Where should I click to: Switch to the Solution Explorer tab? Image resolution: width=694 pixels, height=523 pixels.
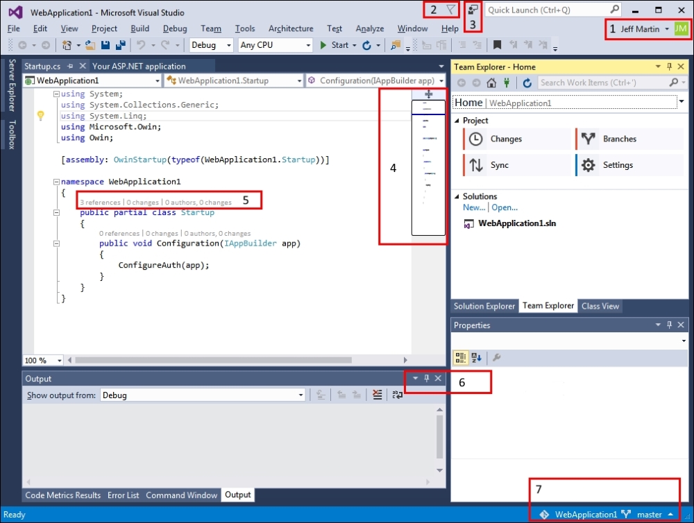tap(484, 306)
